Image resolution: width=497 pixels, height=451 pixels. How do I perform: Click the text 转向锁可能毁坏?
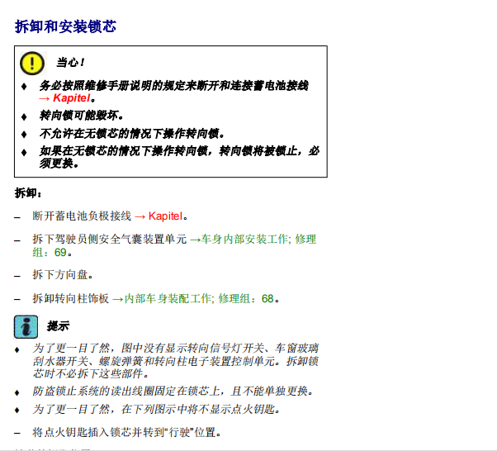point(81,116)
